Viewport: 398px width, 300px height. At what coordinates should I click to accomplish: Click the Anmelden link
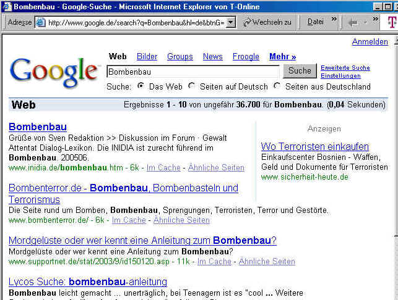(x=370, y=41)
